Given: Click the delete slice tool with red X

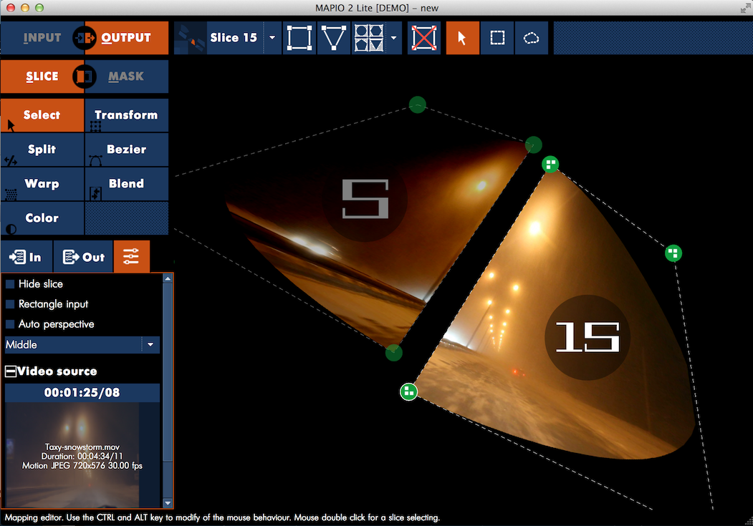Looking at the screenshot, I should 424,37.
